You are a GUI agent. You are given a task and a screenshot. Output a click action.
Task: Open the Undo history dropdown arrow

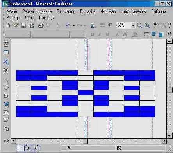pyautogui.click(x=74, y=26)
